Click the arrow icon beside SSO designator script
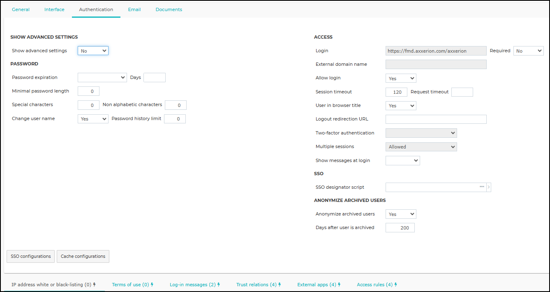 click(x=488, y=187)
